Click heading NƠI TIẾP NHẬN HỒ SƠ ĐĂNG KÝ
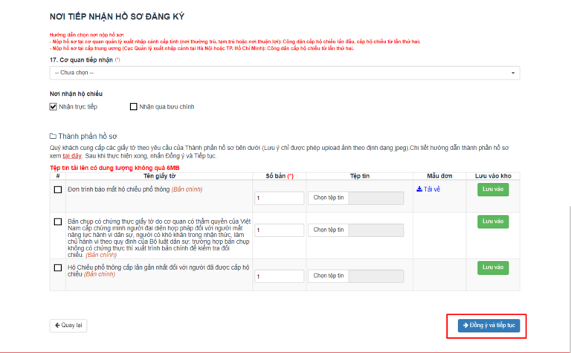The height and width of the screenshot is (353, 571). (117, 17)
